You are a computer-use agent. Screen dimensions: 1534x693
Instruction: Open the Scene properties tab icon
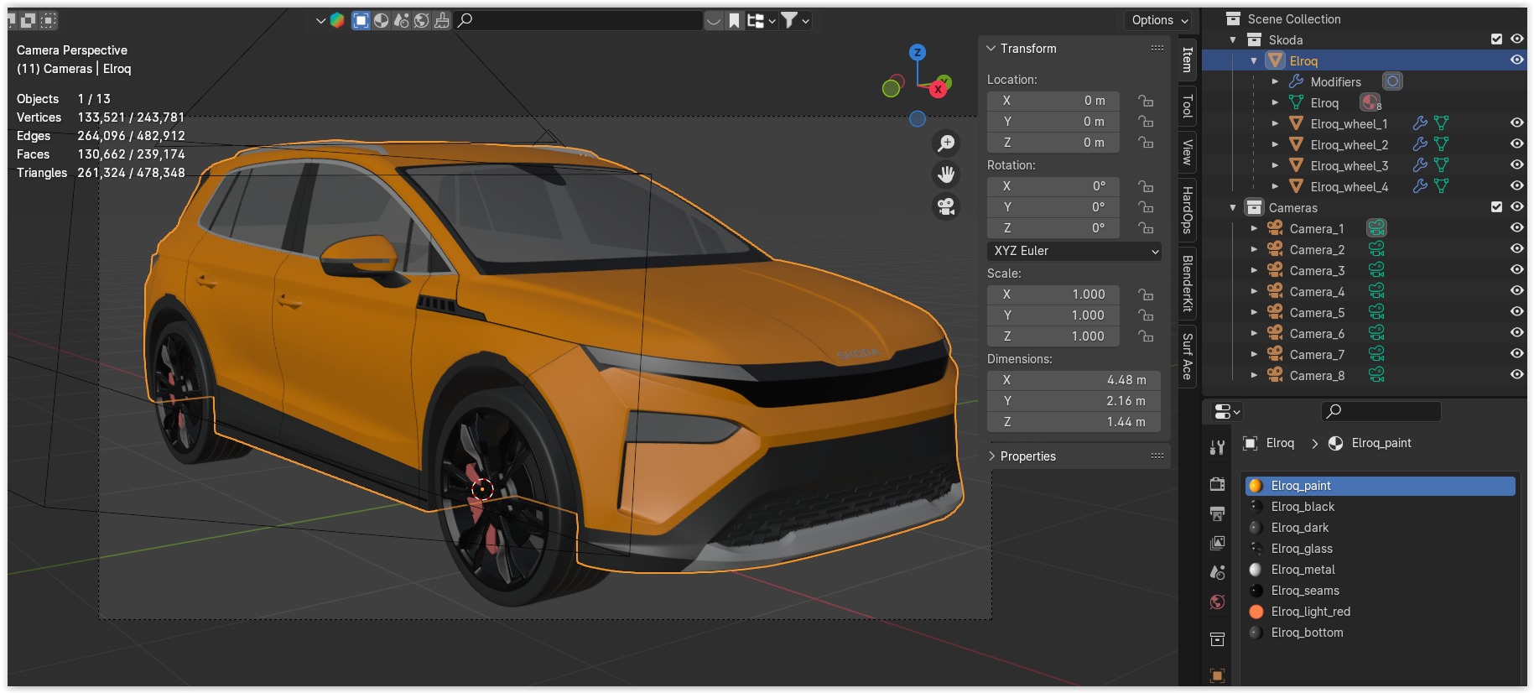click(1217, 572)
